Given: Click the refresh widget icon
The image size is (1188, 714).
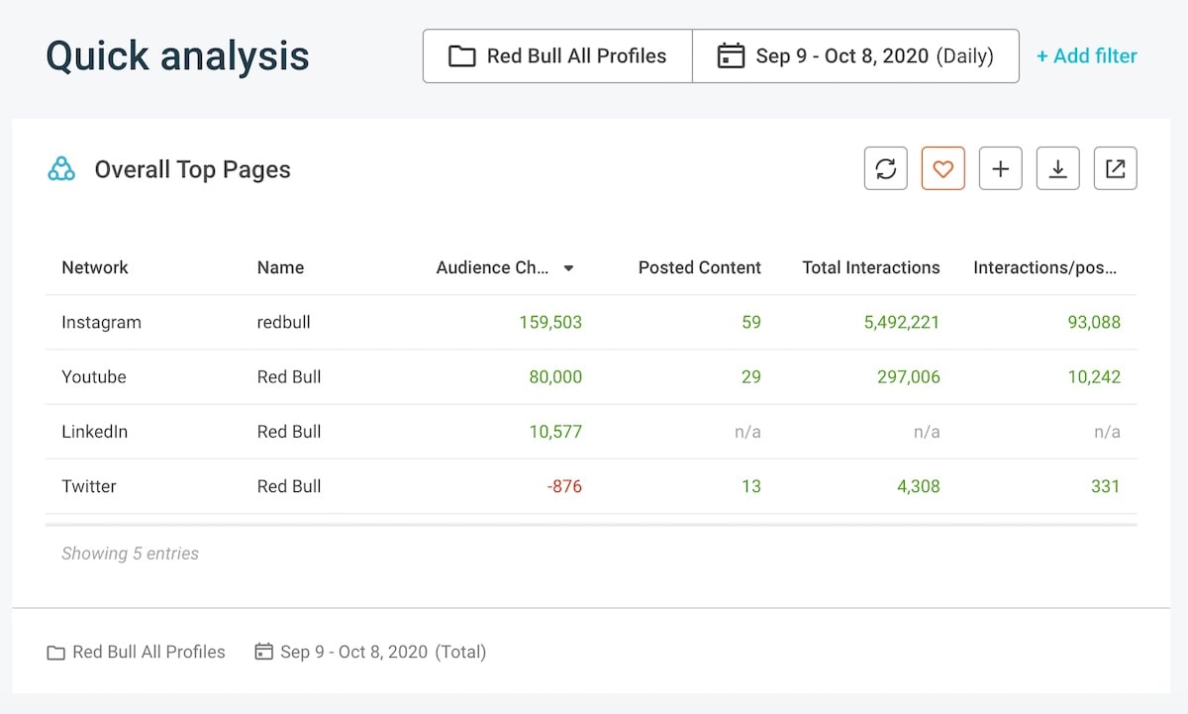Looking at the screenshot, I should 886,168.
